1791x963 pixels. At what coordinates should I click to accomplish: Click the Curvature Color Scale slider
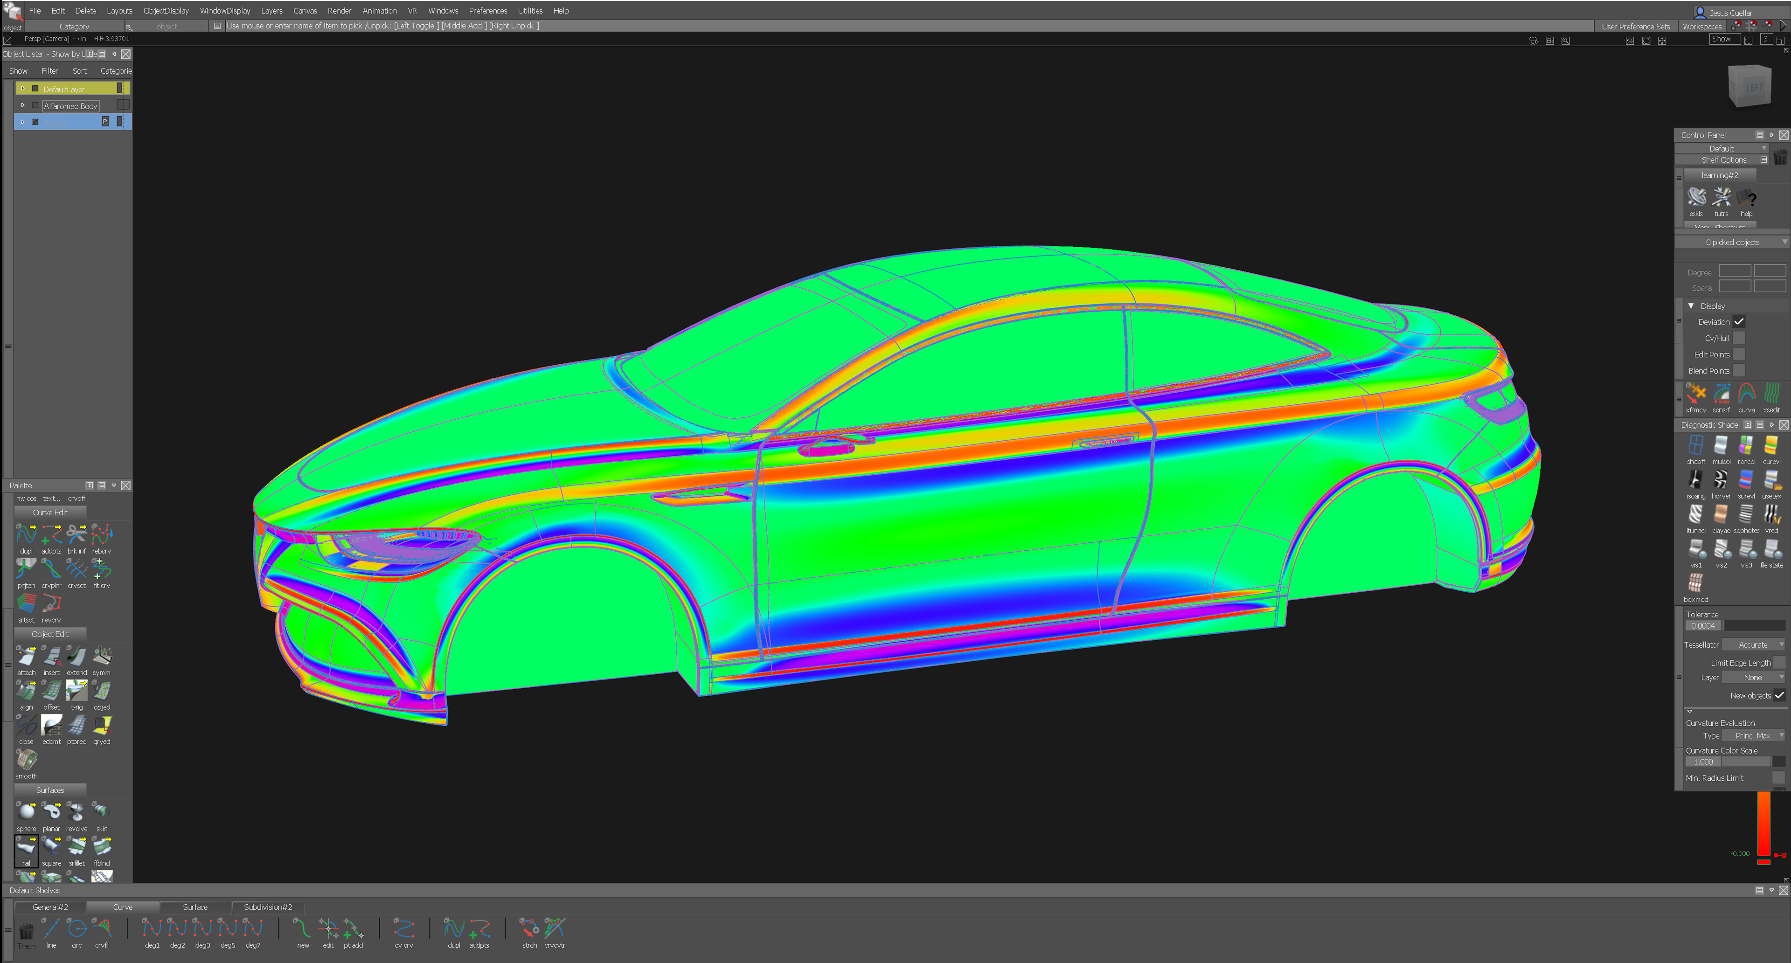(x=1752, y=762)
